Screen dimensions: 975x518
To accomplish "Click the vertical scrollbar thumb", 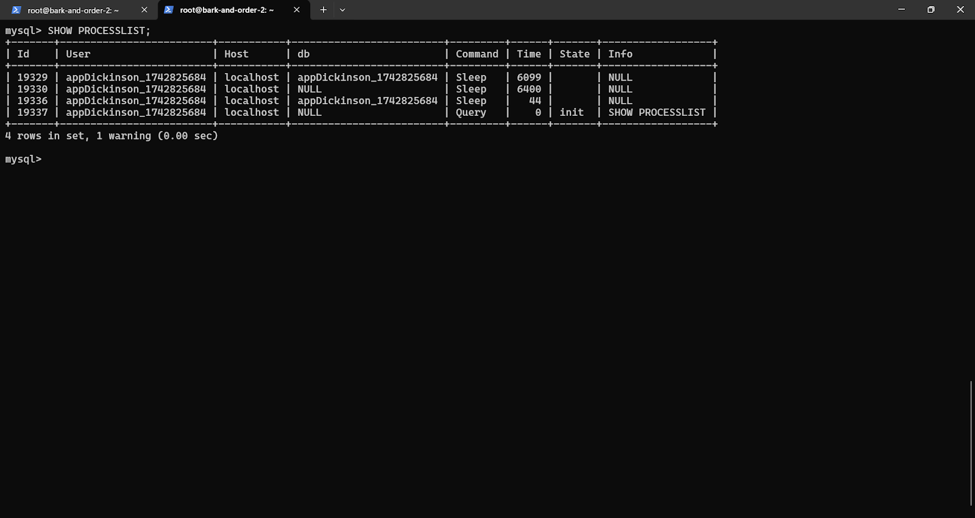I will (971, 443).
